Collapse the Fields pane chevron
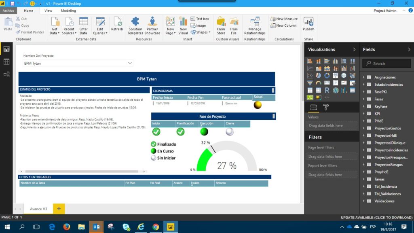Viewport: 414px width, 233px height. click(x=409, y=49)
